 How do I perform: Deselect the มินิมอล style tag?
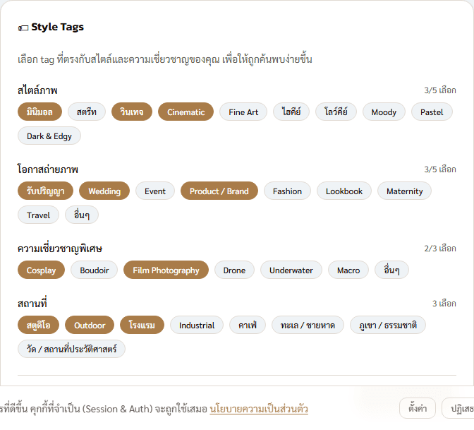coord(39,112)
